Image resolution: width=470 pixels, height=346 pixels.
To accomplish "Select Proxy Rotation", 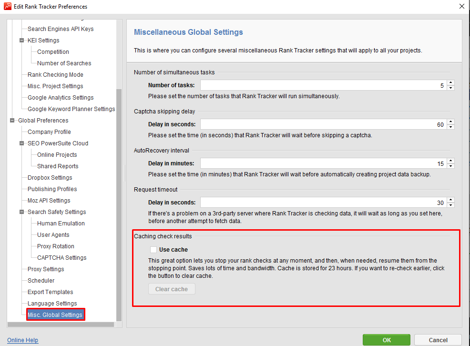I will [x=55, y=246].
